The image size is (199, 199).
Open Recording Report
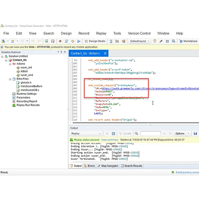27,102
